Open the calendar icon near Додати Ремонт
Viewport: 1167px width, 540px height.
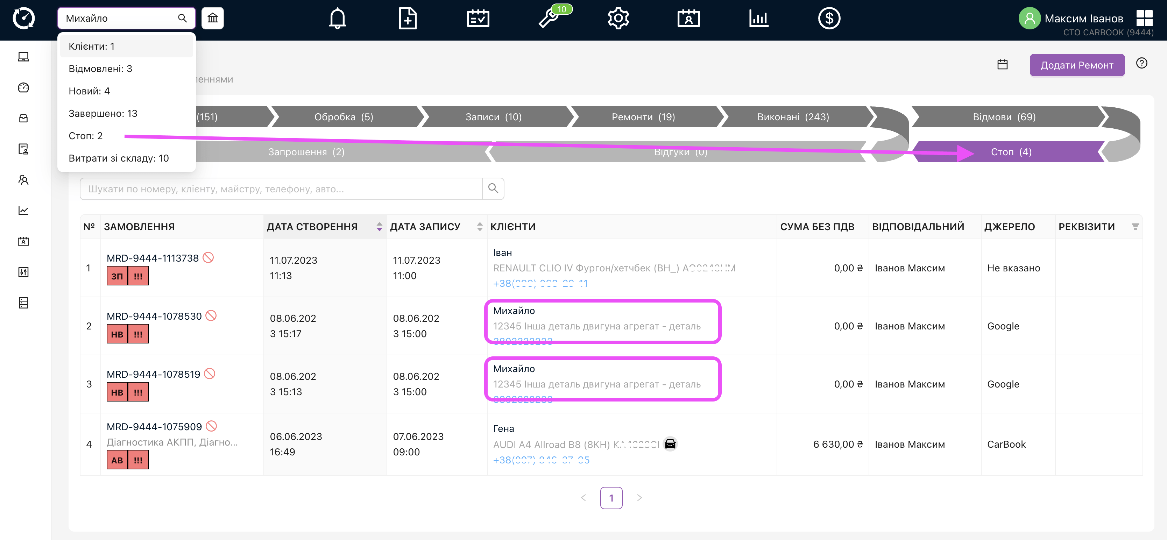1002,64
